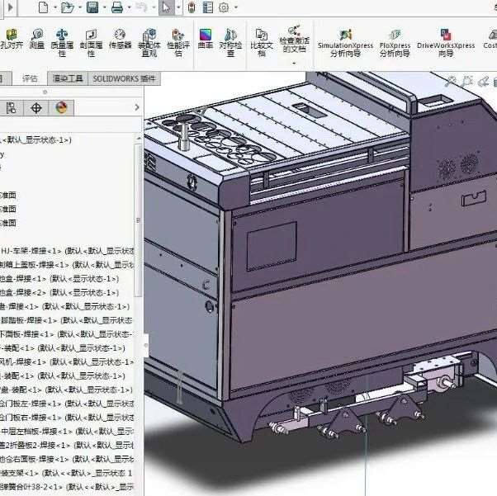Open 剖面属性 section properties

(x=91, y=43)
